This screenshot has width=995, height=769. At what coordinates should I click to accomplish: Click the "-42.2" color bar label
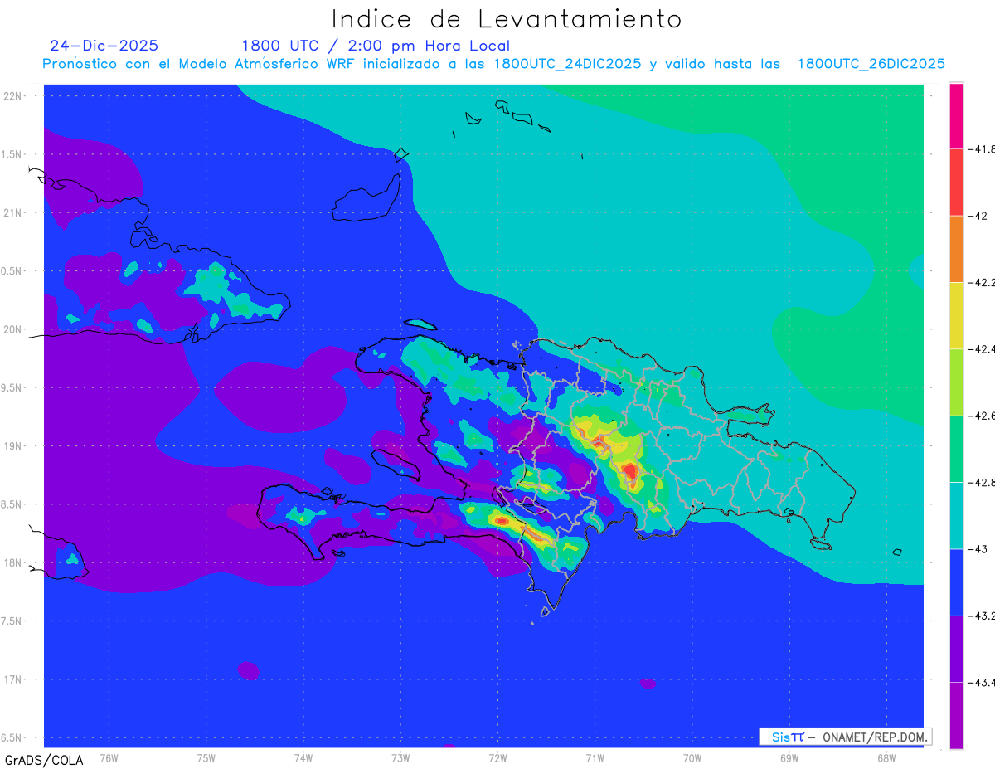tap(981, 282)
